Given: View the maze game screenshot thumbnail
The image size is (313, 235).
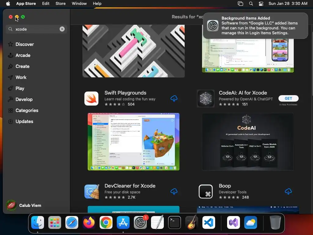Looking at the screenshot, I should [134, 51].
